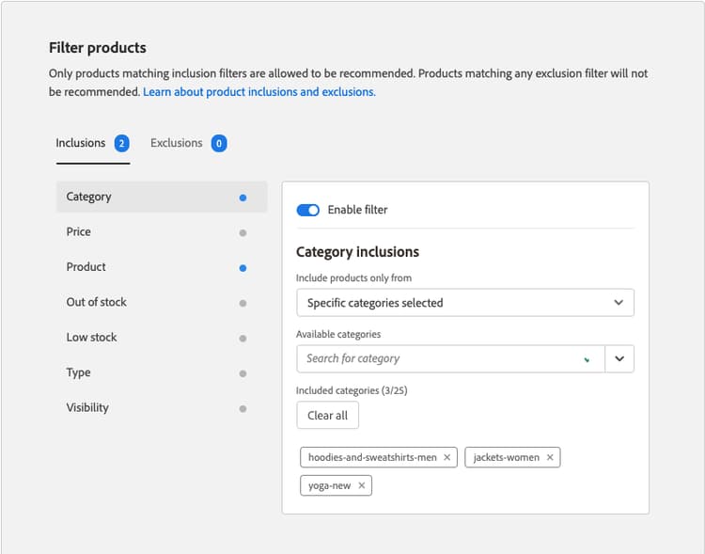This screenshot has height=554, width=705.
Task: Click the Price filter status dot
Action: pyautogui.click(x=243, y=232)
